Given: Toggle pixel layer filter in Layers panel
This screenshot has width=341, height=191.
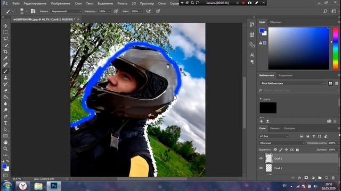Looking at the screenshot, I should (x=302, y=136).
